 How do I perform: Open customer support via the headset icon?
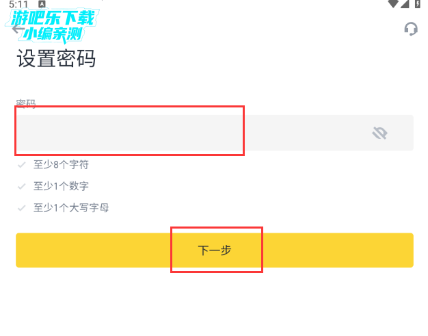tap(411, 29)
